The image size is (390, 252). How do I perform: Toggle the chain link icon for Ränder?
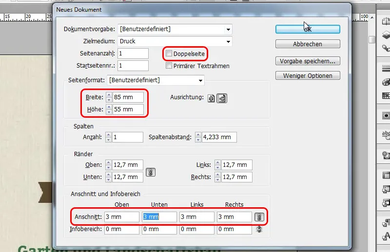pyautogui.click(x=151, y=172)
